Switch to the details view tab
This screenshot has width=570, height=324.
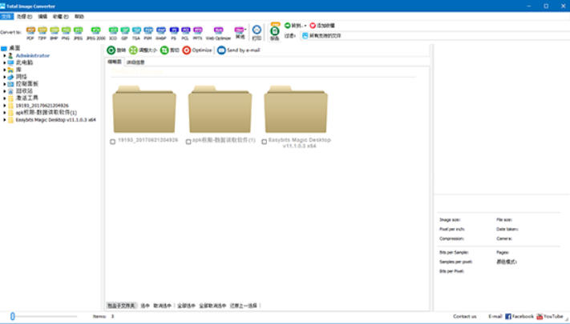coord(135,62)
